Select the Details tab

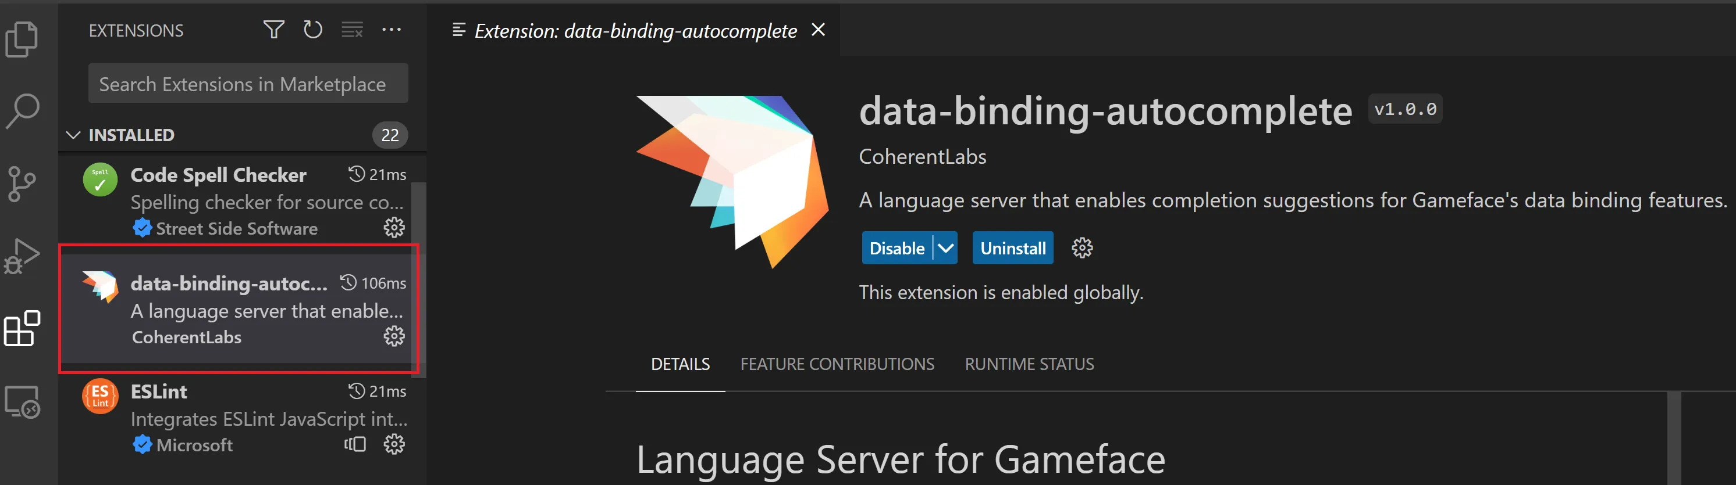point(680,364)
